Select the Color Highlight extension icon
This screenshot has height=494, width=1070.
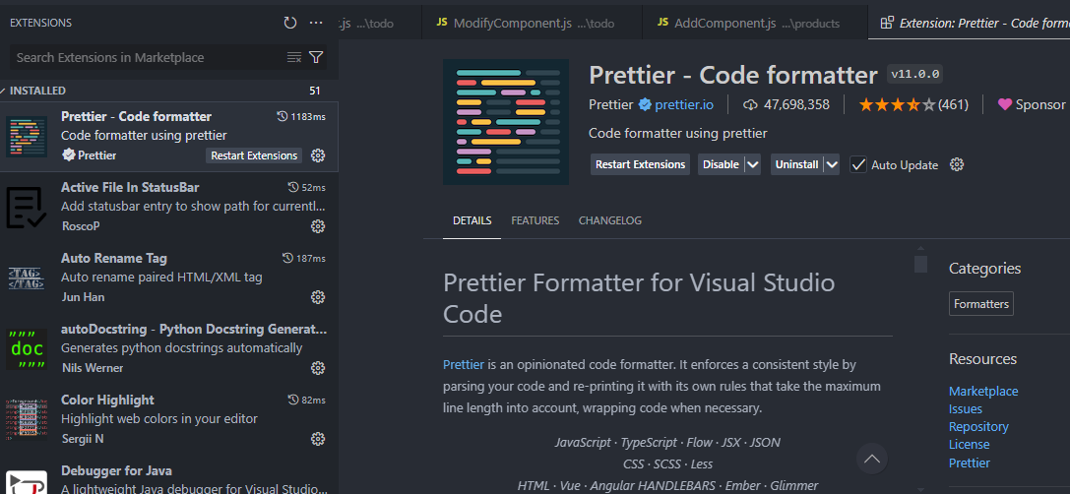coord(27,420)
